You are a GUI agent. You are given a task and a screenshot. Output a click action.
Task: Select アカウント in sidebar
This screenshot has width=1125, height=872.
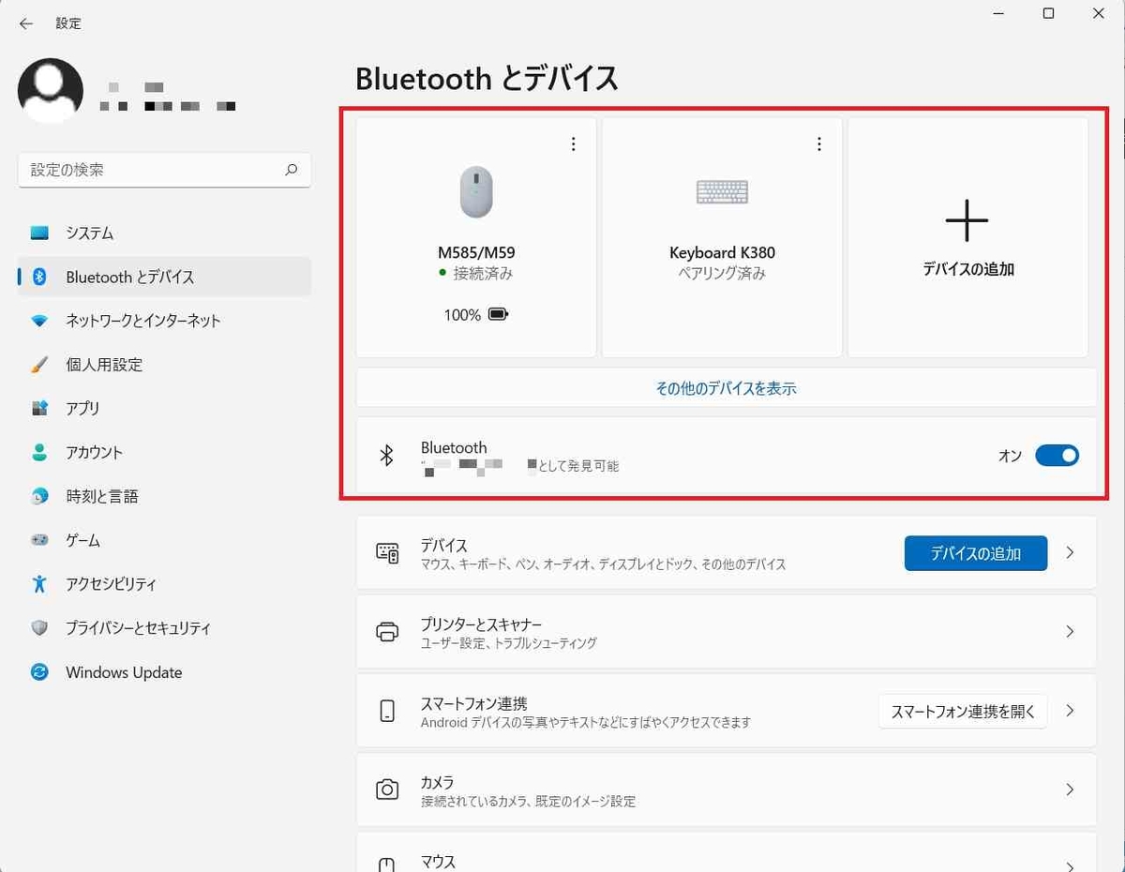click(x=164, y=452)
